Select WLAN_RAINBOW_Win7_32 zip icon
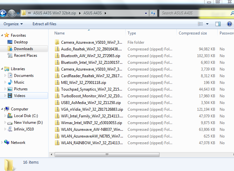The height and width of the screenshot is (171, 234). point(57,143)
